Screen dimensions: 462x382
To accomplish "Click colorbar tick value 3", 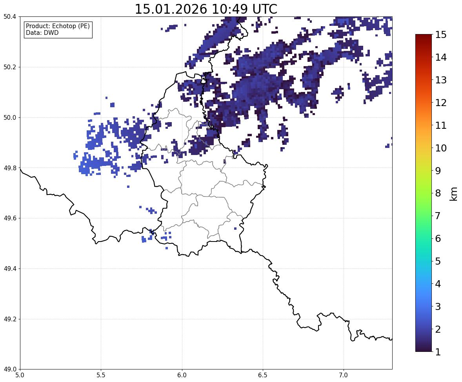I will tap(438, 306).
